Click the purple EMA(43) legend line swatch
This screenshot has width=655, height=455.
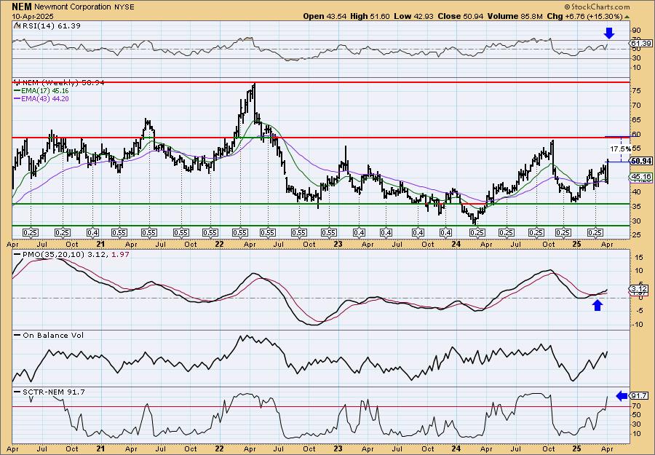tap(19, 98)
